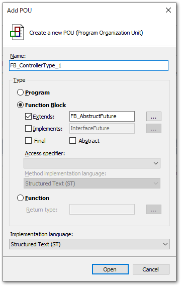
Task: Click the Open button
Action: (x=110, y=269)
